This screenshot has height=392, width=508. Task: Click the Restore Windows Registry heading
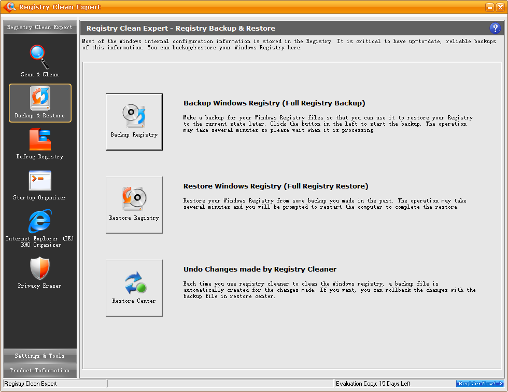click(275, 186)
